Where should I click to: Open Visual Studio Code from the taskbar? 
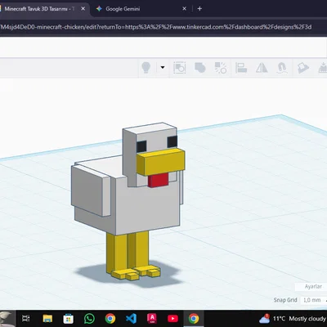click(x=131, y=318)
